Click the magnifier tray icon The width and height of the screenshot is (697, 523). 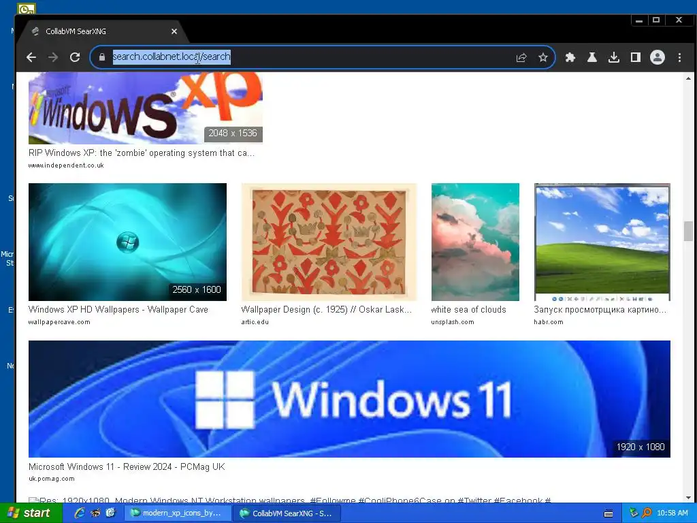(x=647, y=513)
